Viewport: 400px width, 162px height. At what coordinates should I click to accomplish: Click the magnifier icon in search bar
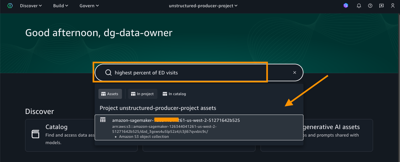[108, 73]
